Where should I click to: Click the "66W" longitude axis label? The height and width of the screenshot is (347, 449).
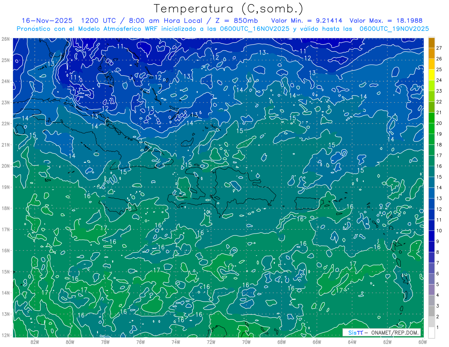317,342
